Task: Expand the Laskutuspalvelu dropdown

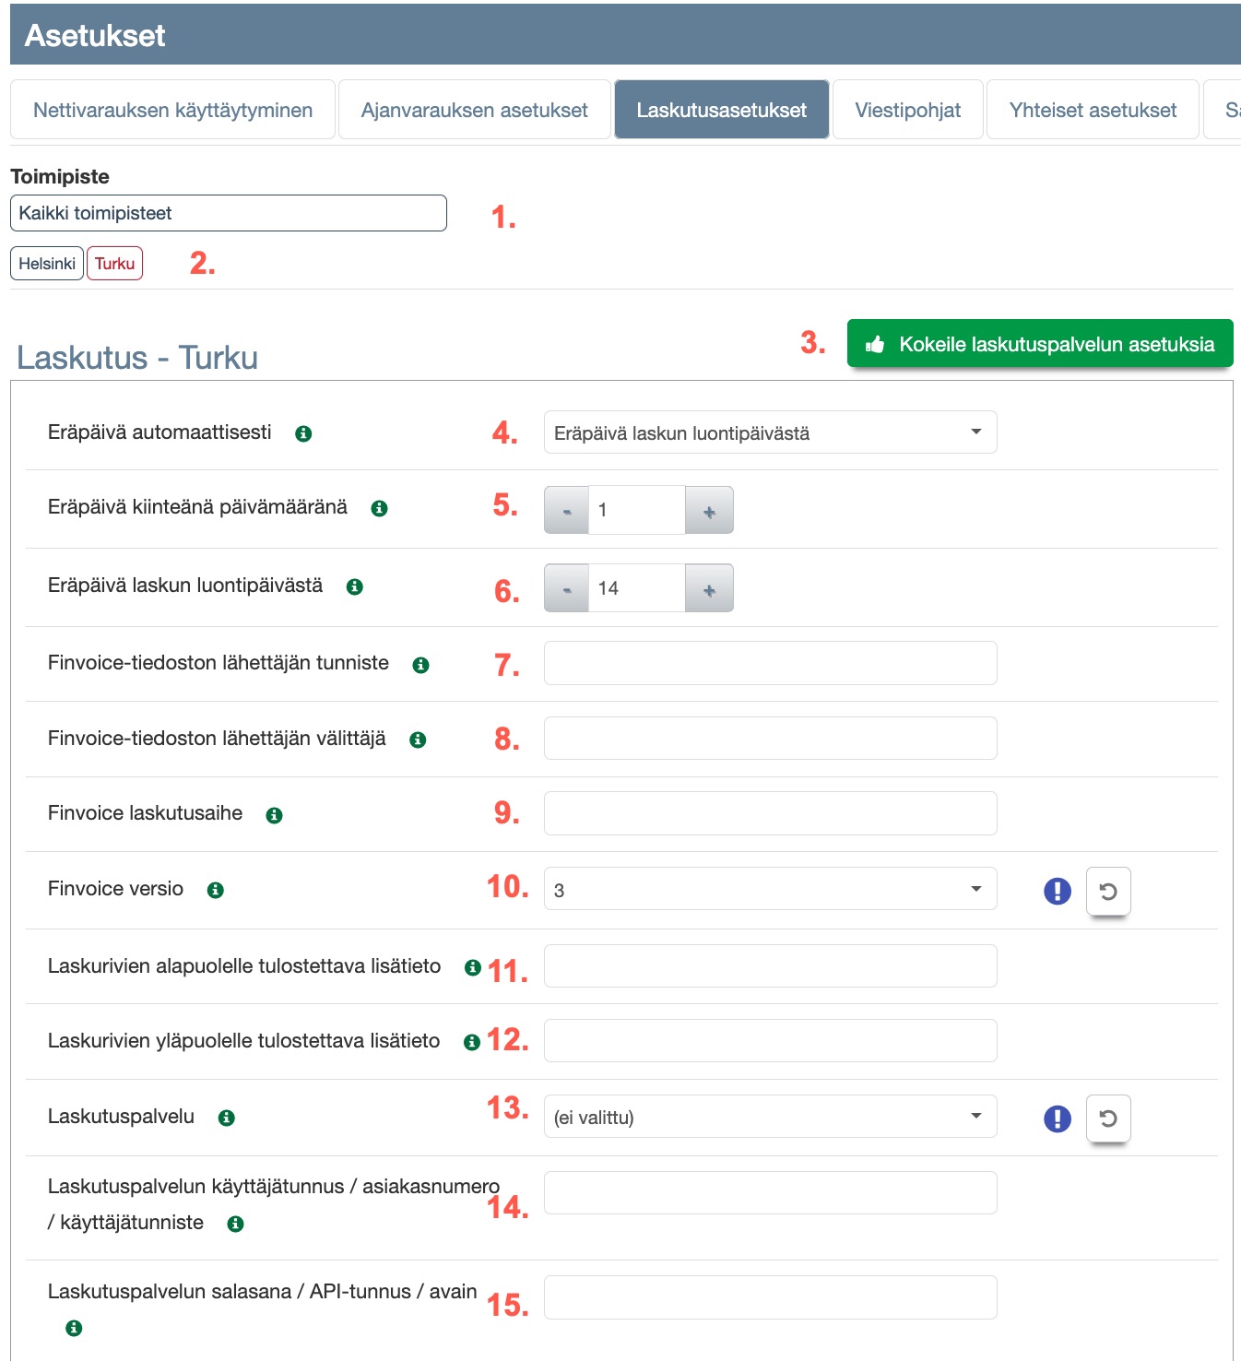Action: pyautogui.click(x=770, y=1117)
